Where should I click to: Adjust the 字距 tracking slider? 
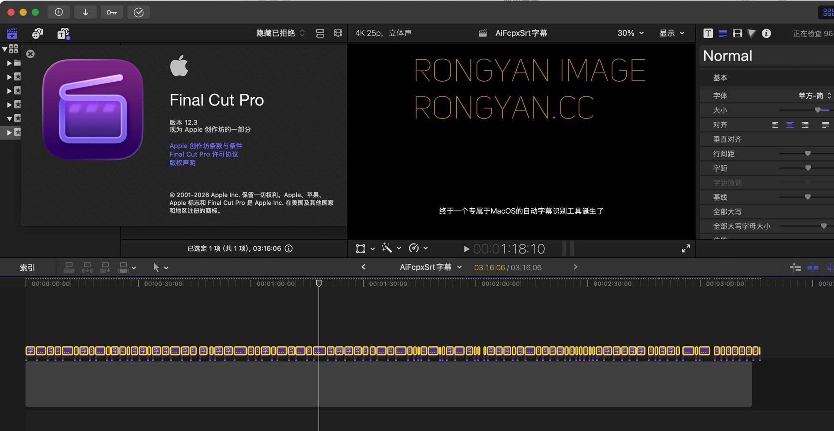click(x=808, y=168)
